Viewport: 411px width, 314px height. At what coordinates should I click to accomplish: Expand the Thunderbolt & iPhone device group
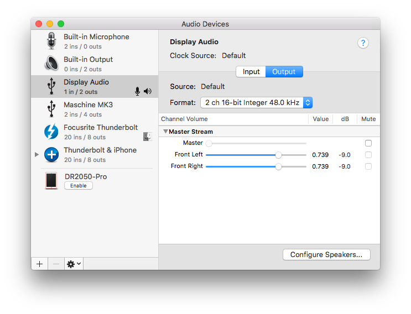tap(37, 154)
